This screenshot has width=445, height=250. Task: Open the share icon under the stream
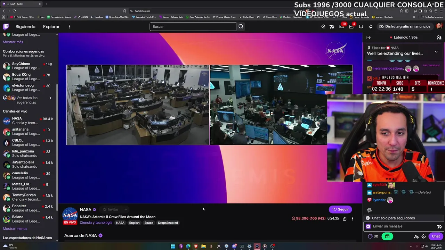[x=345, y=218]
